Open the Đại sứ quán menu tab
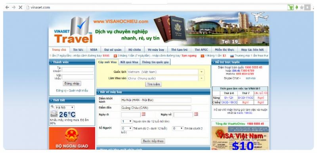The image size is (317, 153). (x=113, y=49)
